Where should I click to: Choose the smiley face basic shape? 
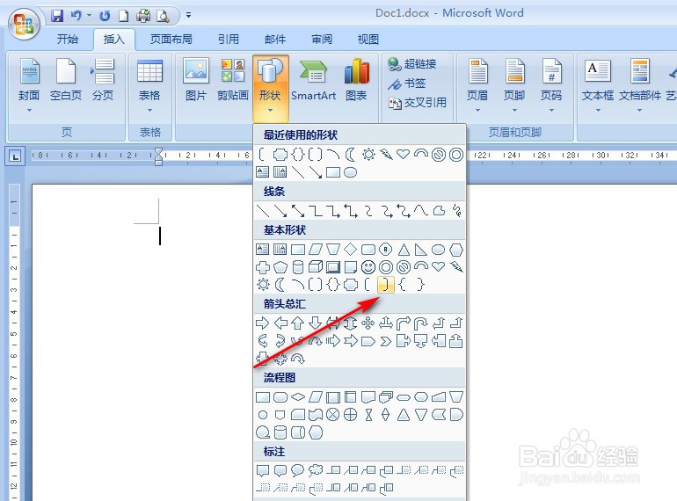[368, 267]
